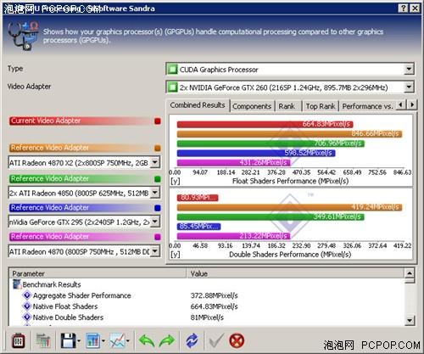This screenshot has height=354, width=424.
Task: Toggle the blue Reference Video Adapter square
Action: click(x=158, y=208)
